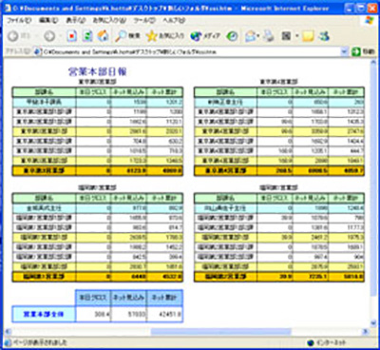This screenshot has height=350, width=380.
Task: Click the orange 福岡第1営業部 total row label
Action: 44,277
